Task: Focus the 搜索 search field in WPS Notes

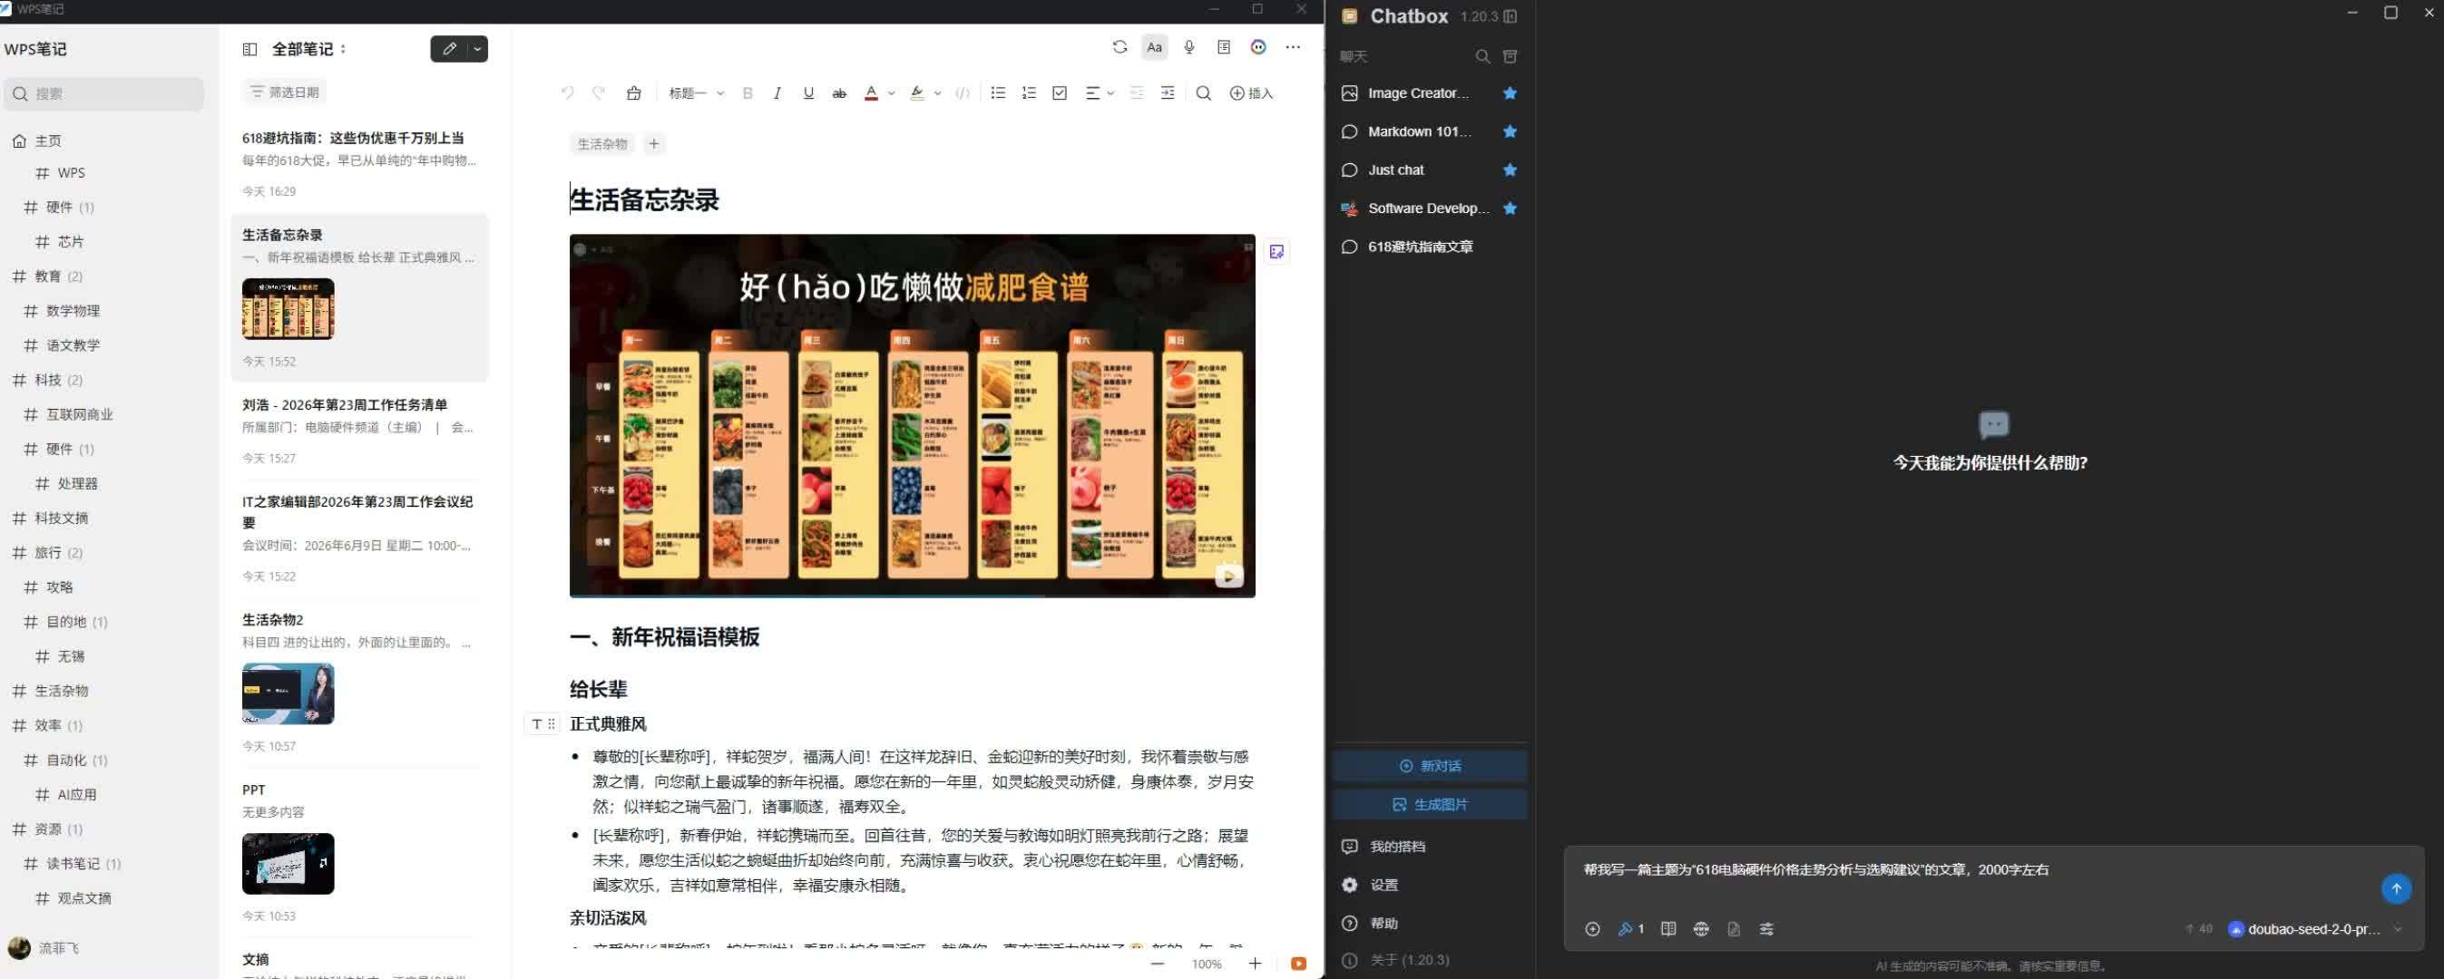Action: click(103, 94)
